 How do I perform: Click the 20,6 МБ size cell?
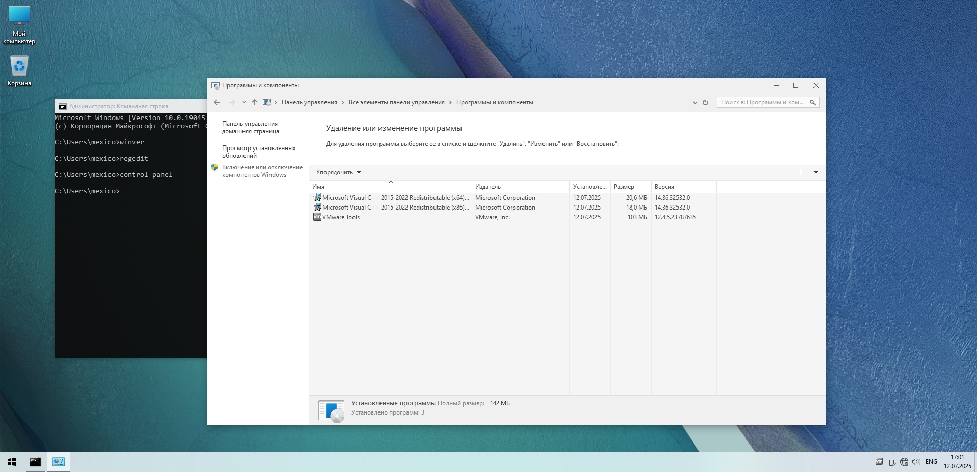[x=636, y=198]
